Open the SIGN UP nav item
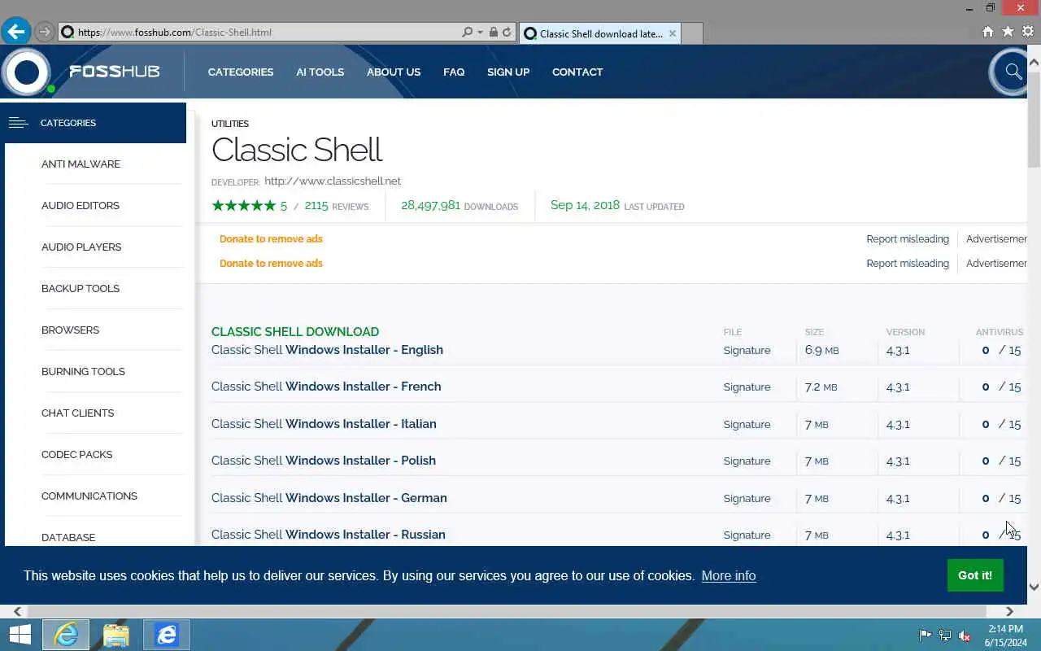 point(508,72)
